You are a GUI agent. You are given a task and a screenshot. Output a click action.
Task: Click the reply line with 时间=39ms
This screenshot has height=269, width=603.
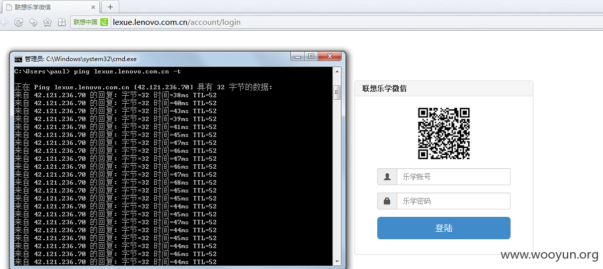(115, 119)
